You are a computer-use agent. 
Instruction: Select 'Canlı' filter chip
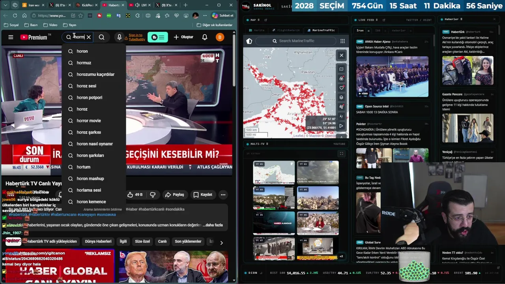[162, 241]
